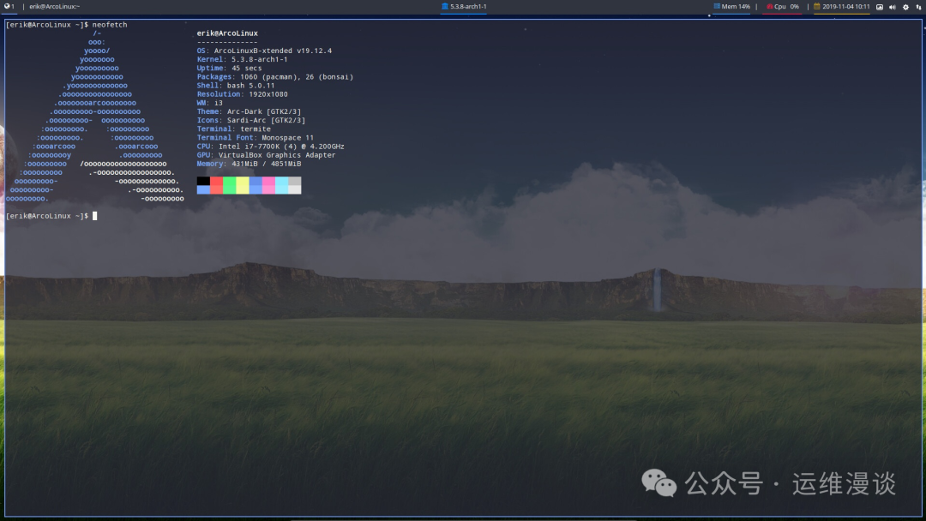Click the cyan neofetch color block
Viewport: 926px width, 521px height.
coord(282,185)
